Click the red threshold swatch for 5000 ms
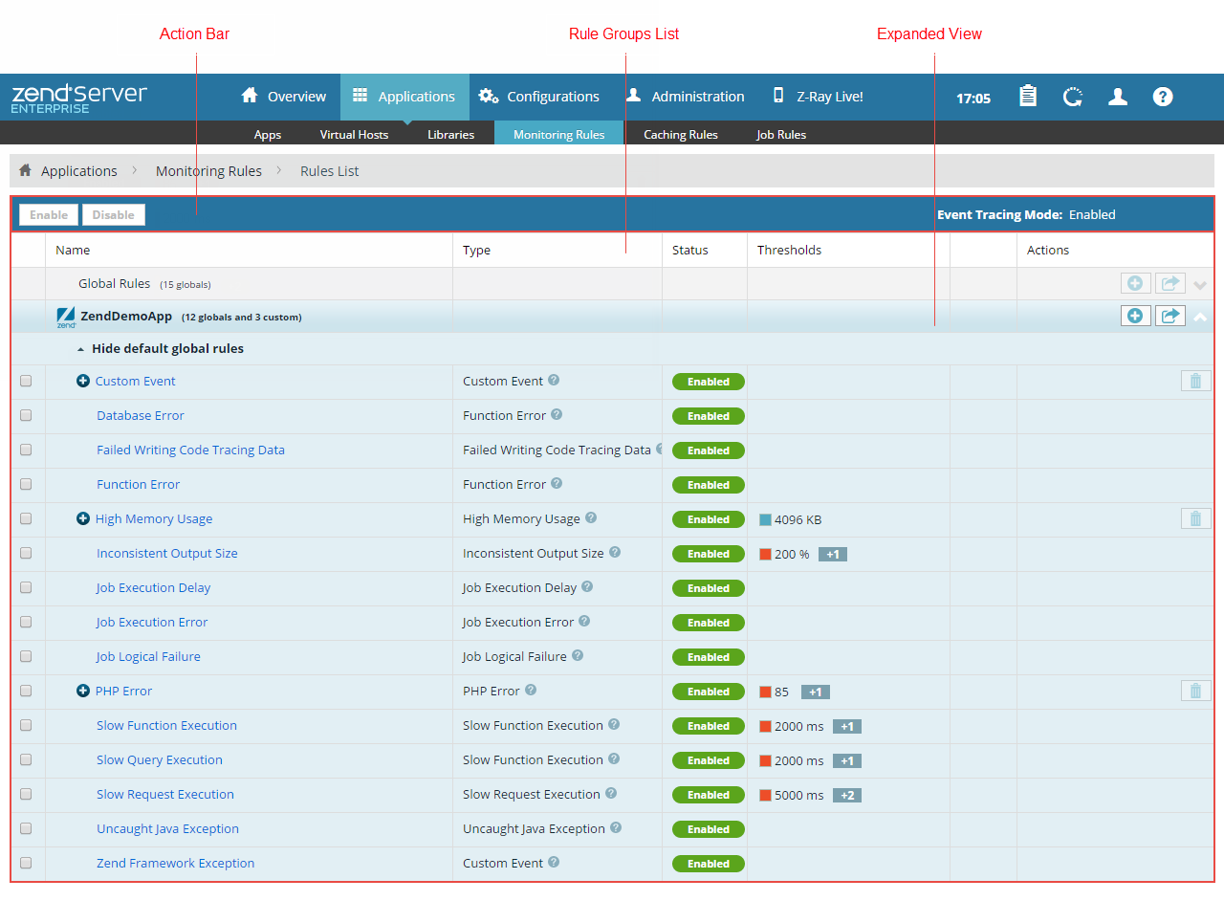Viewport: 1224px width, 923px height. pyautogui.click(x=765, y=795)
